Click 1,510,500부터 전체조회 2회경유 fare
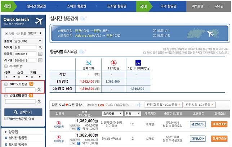 (x=90, y=89)
